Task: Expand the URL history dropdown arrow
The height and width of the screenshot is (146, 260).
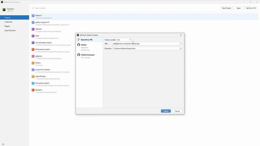Action: 181,44
